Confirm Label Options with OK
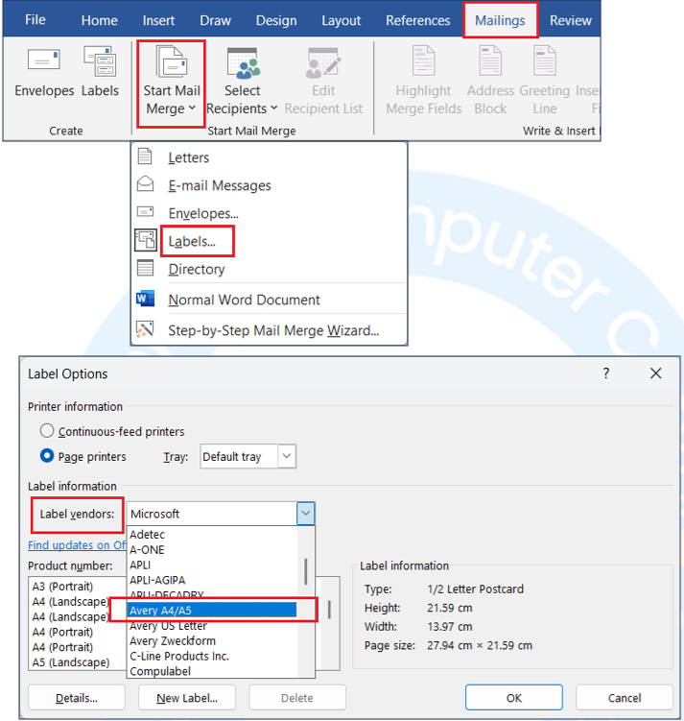 [x=514, y=698]
